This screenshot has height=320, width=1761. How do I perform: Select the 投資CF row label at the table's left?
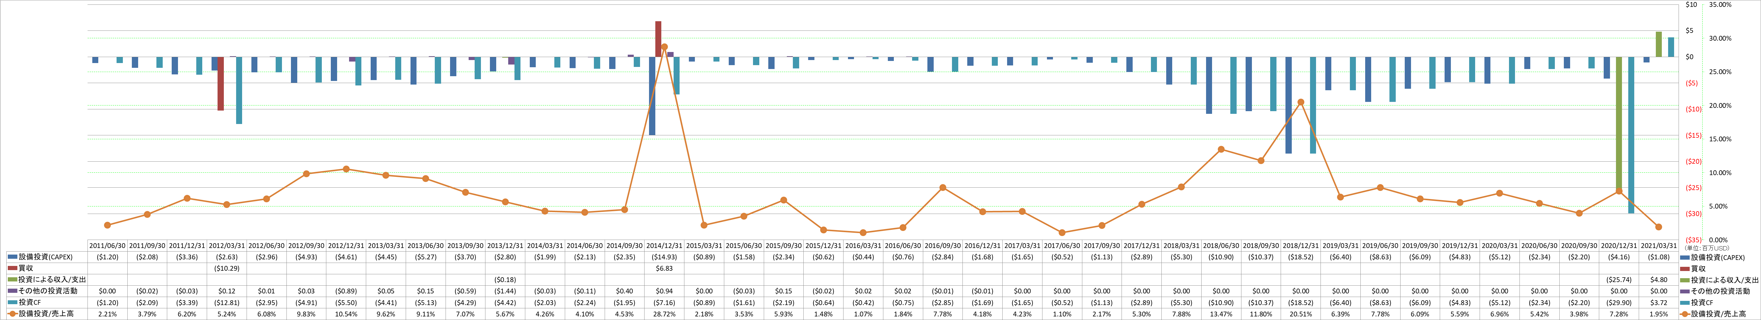[x=29, y=302]
